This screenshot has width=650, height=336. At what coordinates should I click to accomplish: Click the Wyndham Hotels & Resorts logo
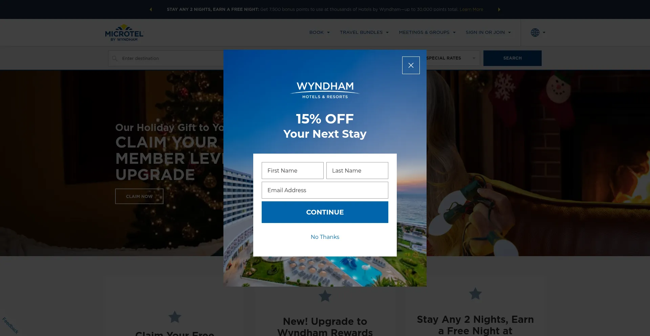[325, 90]
